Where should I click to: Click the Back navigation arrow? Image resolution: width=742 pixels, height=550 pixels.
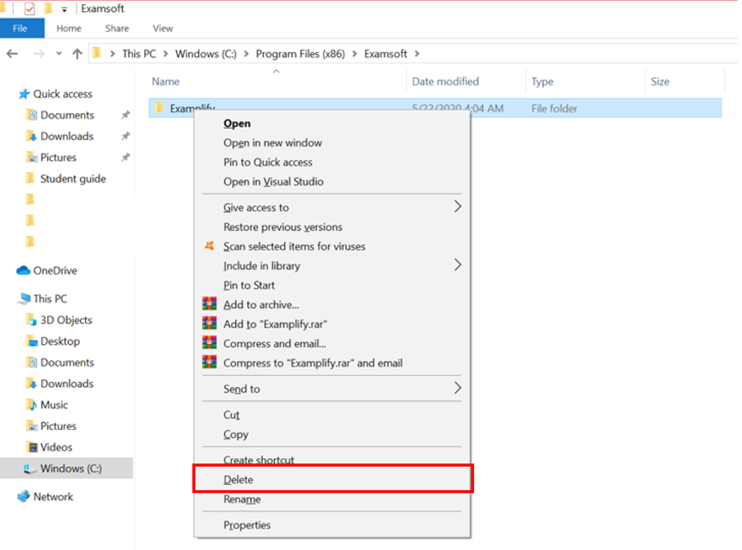point(12,54)
